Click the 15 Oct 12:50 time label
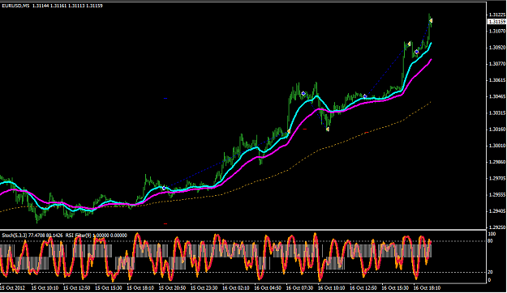This screenshot has width=507, height=293. tap(76, 287)
